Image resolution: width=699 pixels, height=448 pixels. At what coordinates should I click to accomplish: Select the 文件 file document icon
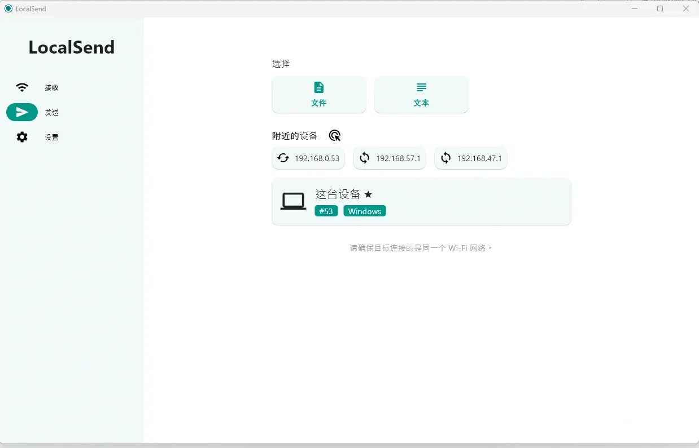point(318,87)
